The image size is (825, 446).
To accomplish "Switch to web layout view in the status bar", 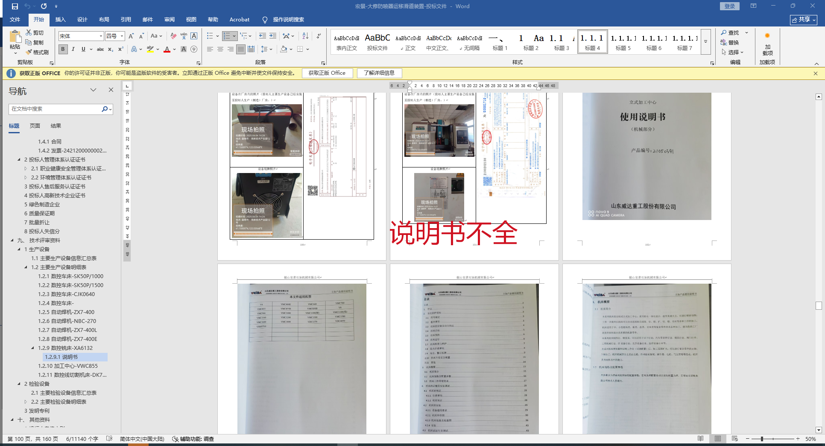I will (x=734, y=439).
